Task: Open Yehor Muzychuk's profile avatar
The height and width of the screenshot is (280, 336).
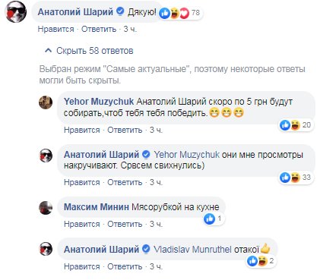Action: coord(46,102)
